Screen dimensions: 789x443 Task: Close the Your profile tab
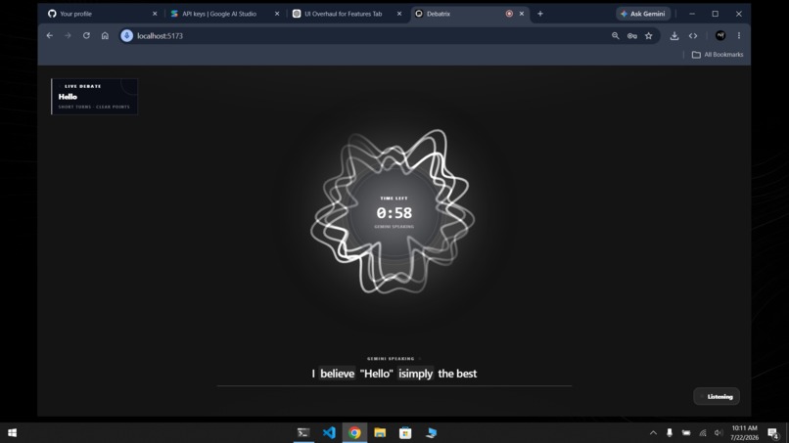click(x=155, y=14)
